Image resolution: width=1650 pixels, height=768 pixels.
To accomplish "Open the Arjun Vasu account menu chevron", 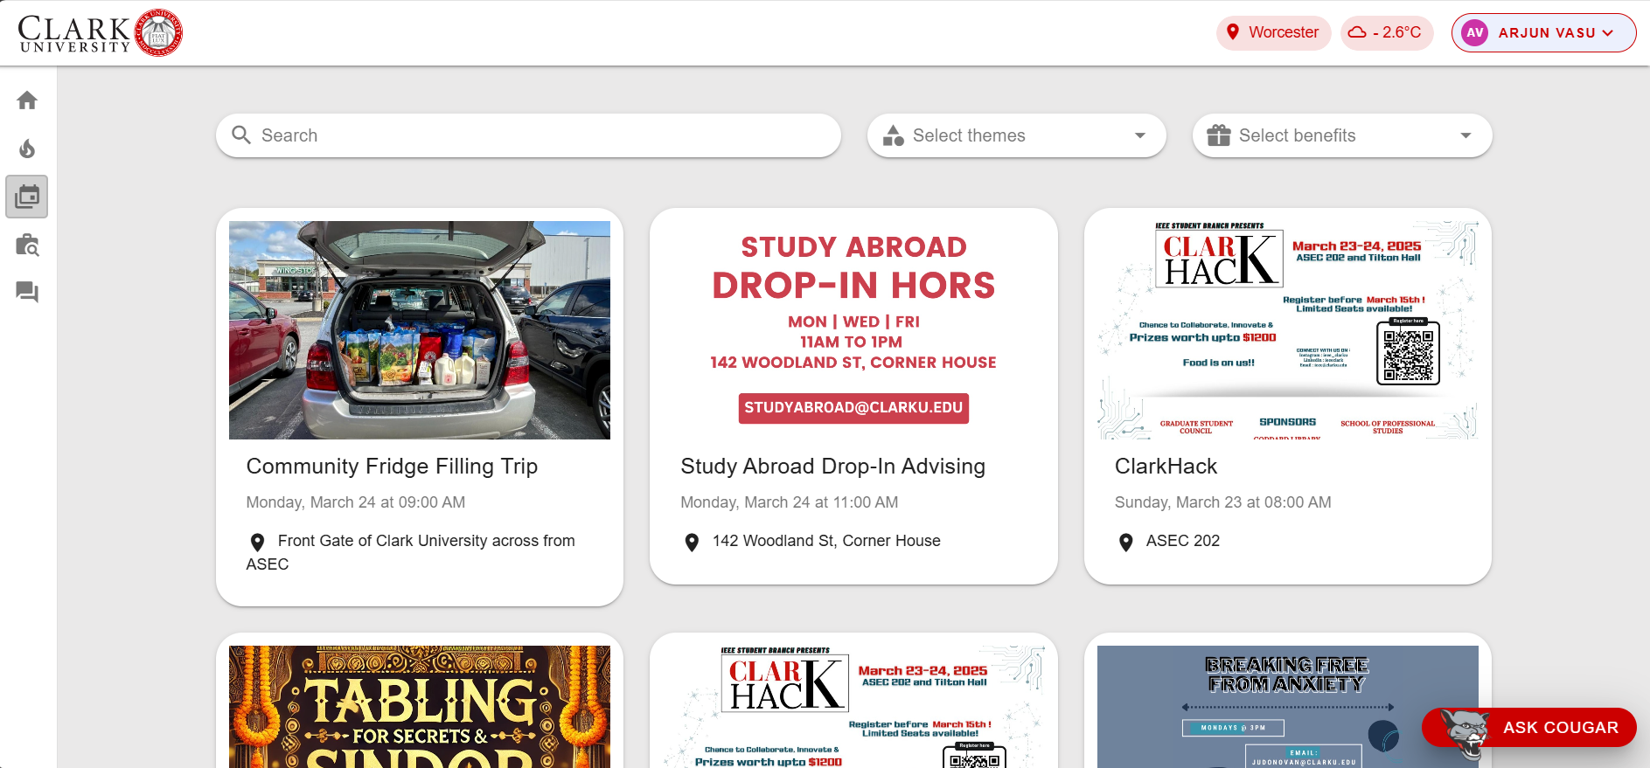I will pos(1607,33).
